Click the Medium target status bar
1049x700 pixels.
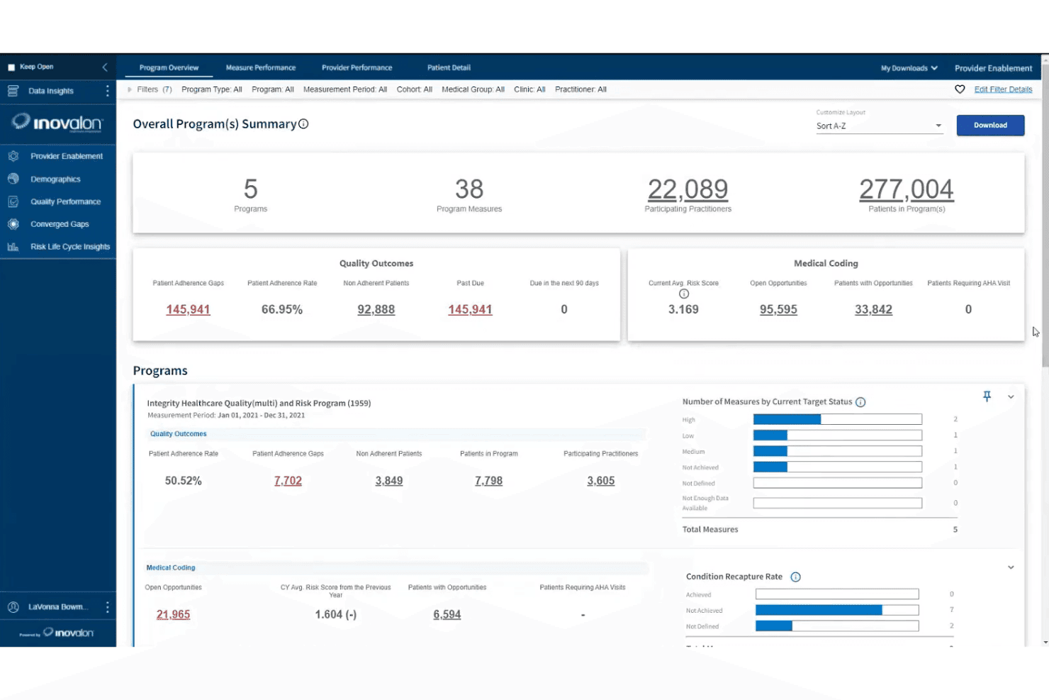(837, 451)
